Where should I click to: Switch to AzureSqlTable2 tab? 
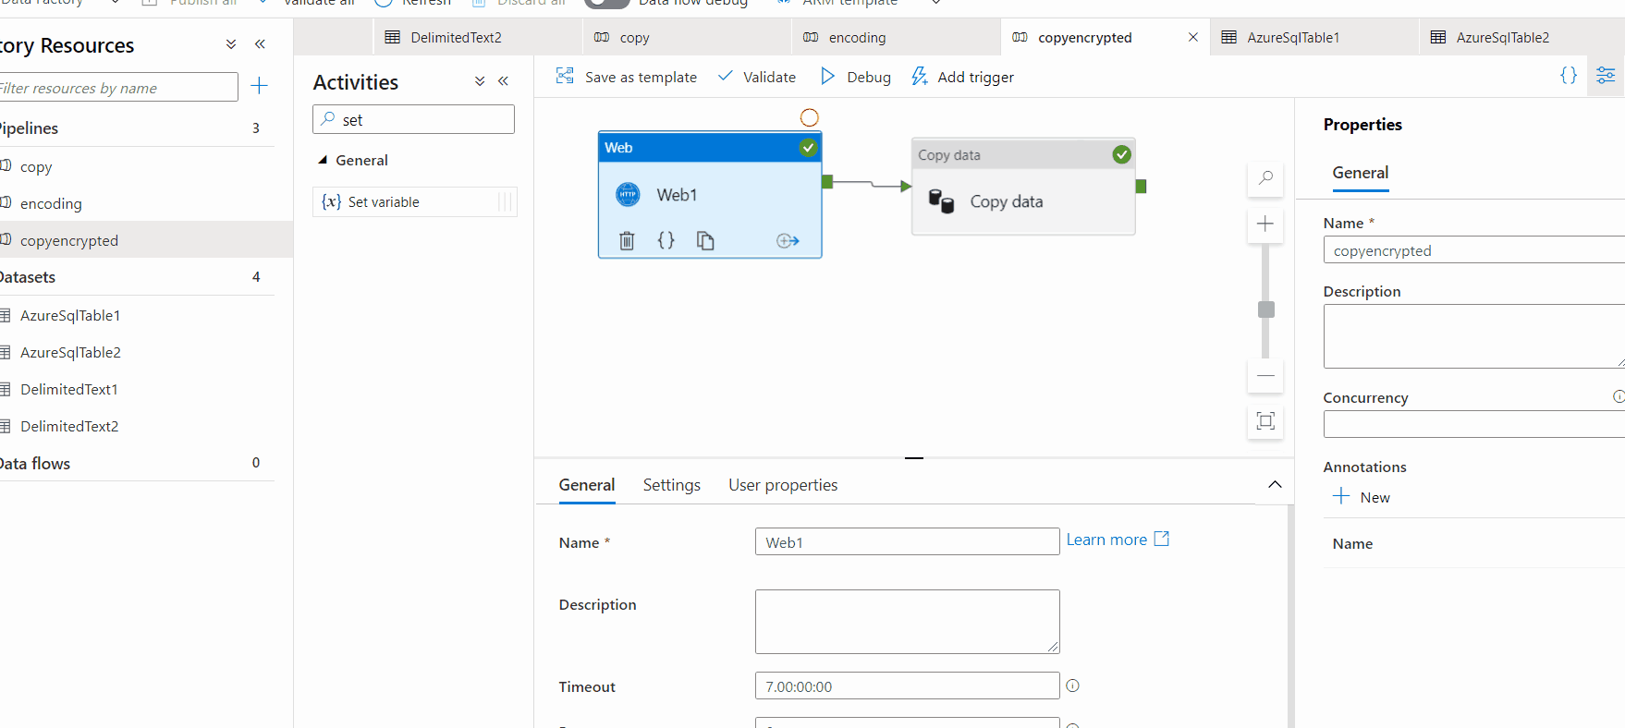pyautogui.click(x=1521, y=37)
